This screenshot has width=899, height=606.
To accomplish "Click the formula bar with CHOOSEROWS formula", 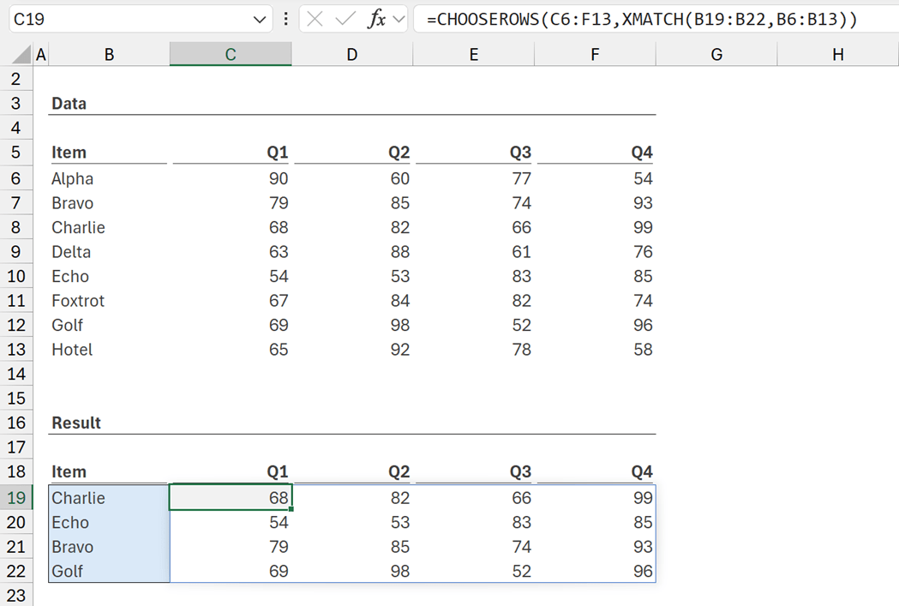I will point(651,20).
